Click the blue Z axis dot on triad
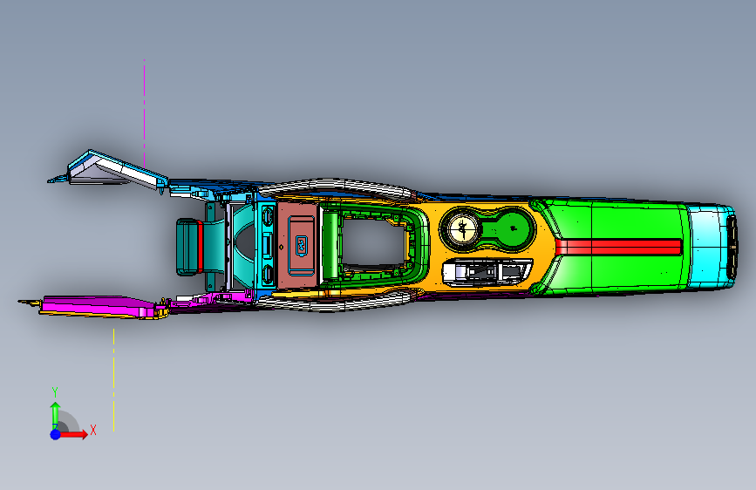 tap(56, 434)
